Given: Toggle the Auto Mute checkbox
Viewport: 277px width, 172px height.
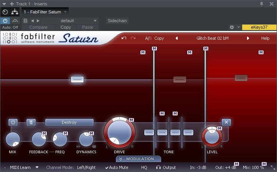Looking at the screenshot, I should click(x=117, y=167).
